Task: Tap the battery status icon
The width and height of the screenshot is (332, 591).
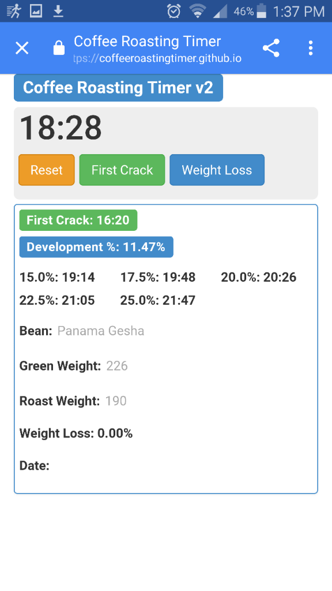Action: coord(262,12)
